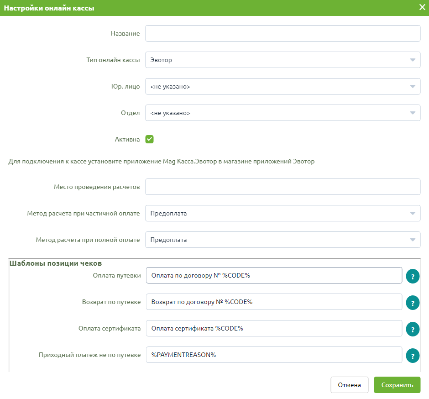Click the Тип онлайн кассы label
The height and width of the screenshot is (399, 429).
113,60
